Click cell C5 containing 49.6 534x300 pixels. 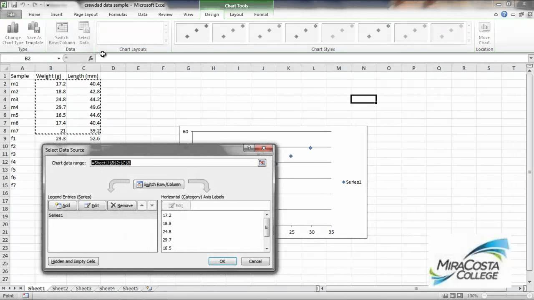(83, 107)
